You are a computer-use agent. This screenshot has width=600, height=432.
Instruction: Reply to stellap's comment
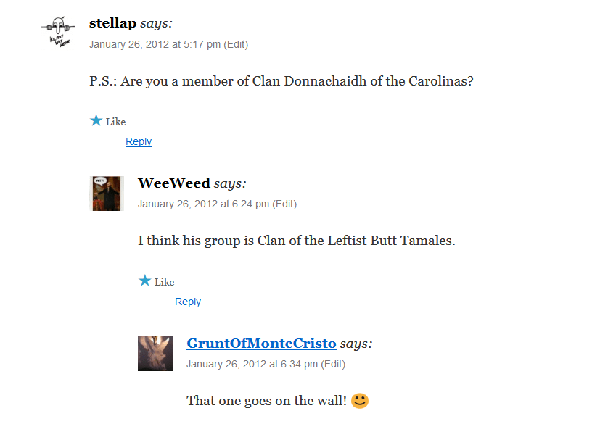139,141
